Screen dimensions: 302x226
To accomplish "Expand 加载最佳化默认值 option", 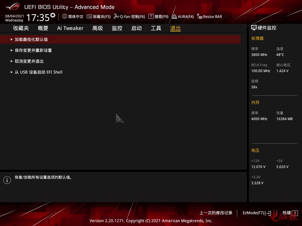I will click(x=31, y=39).
